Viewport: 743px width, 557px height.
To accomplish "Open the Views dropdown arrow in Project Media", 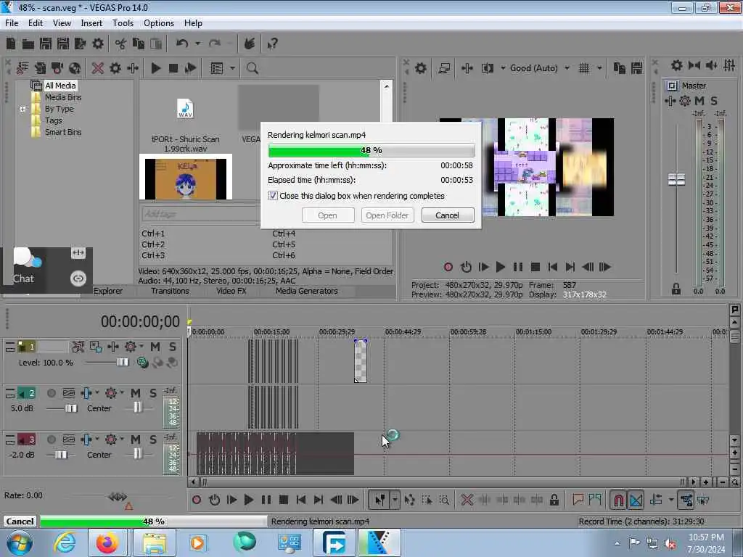I will 233,68.
